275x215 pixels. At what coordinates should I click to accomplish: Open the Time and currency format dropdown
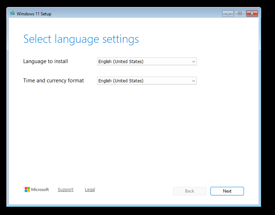[147, 81]
